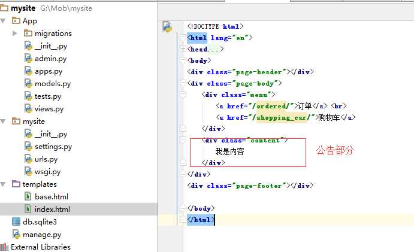Click the Python icon beside admin.py
Image resolution: width=414 pixels, height=252 pixels.
(28, 58)
